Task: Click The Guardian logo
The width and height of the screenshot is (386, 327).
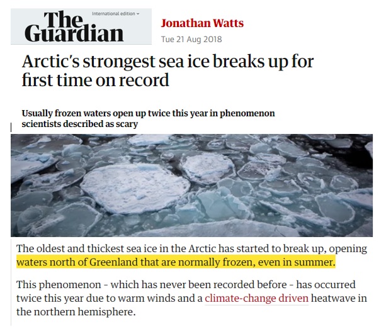Action: point(74,26)
